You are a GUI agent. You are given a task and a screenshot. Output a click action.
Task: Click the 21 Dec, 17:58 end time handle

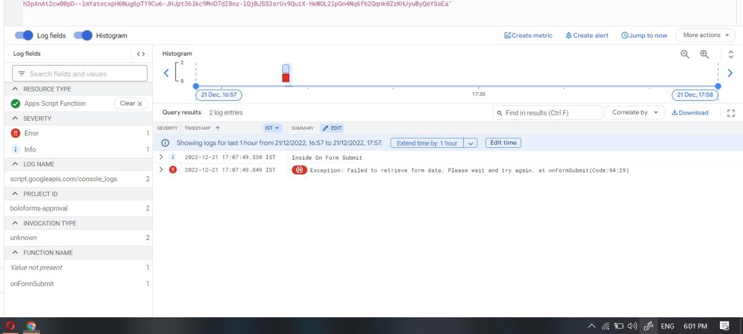click(695, 95)
